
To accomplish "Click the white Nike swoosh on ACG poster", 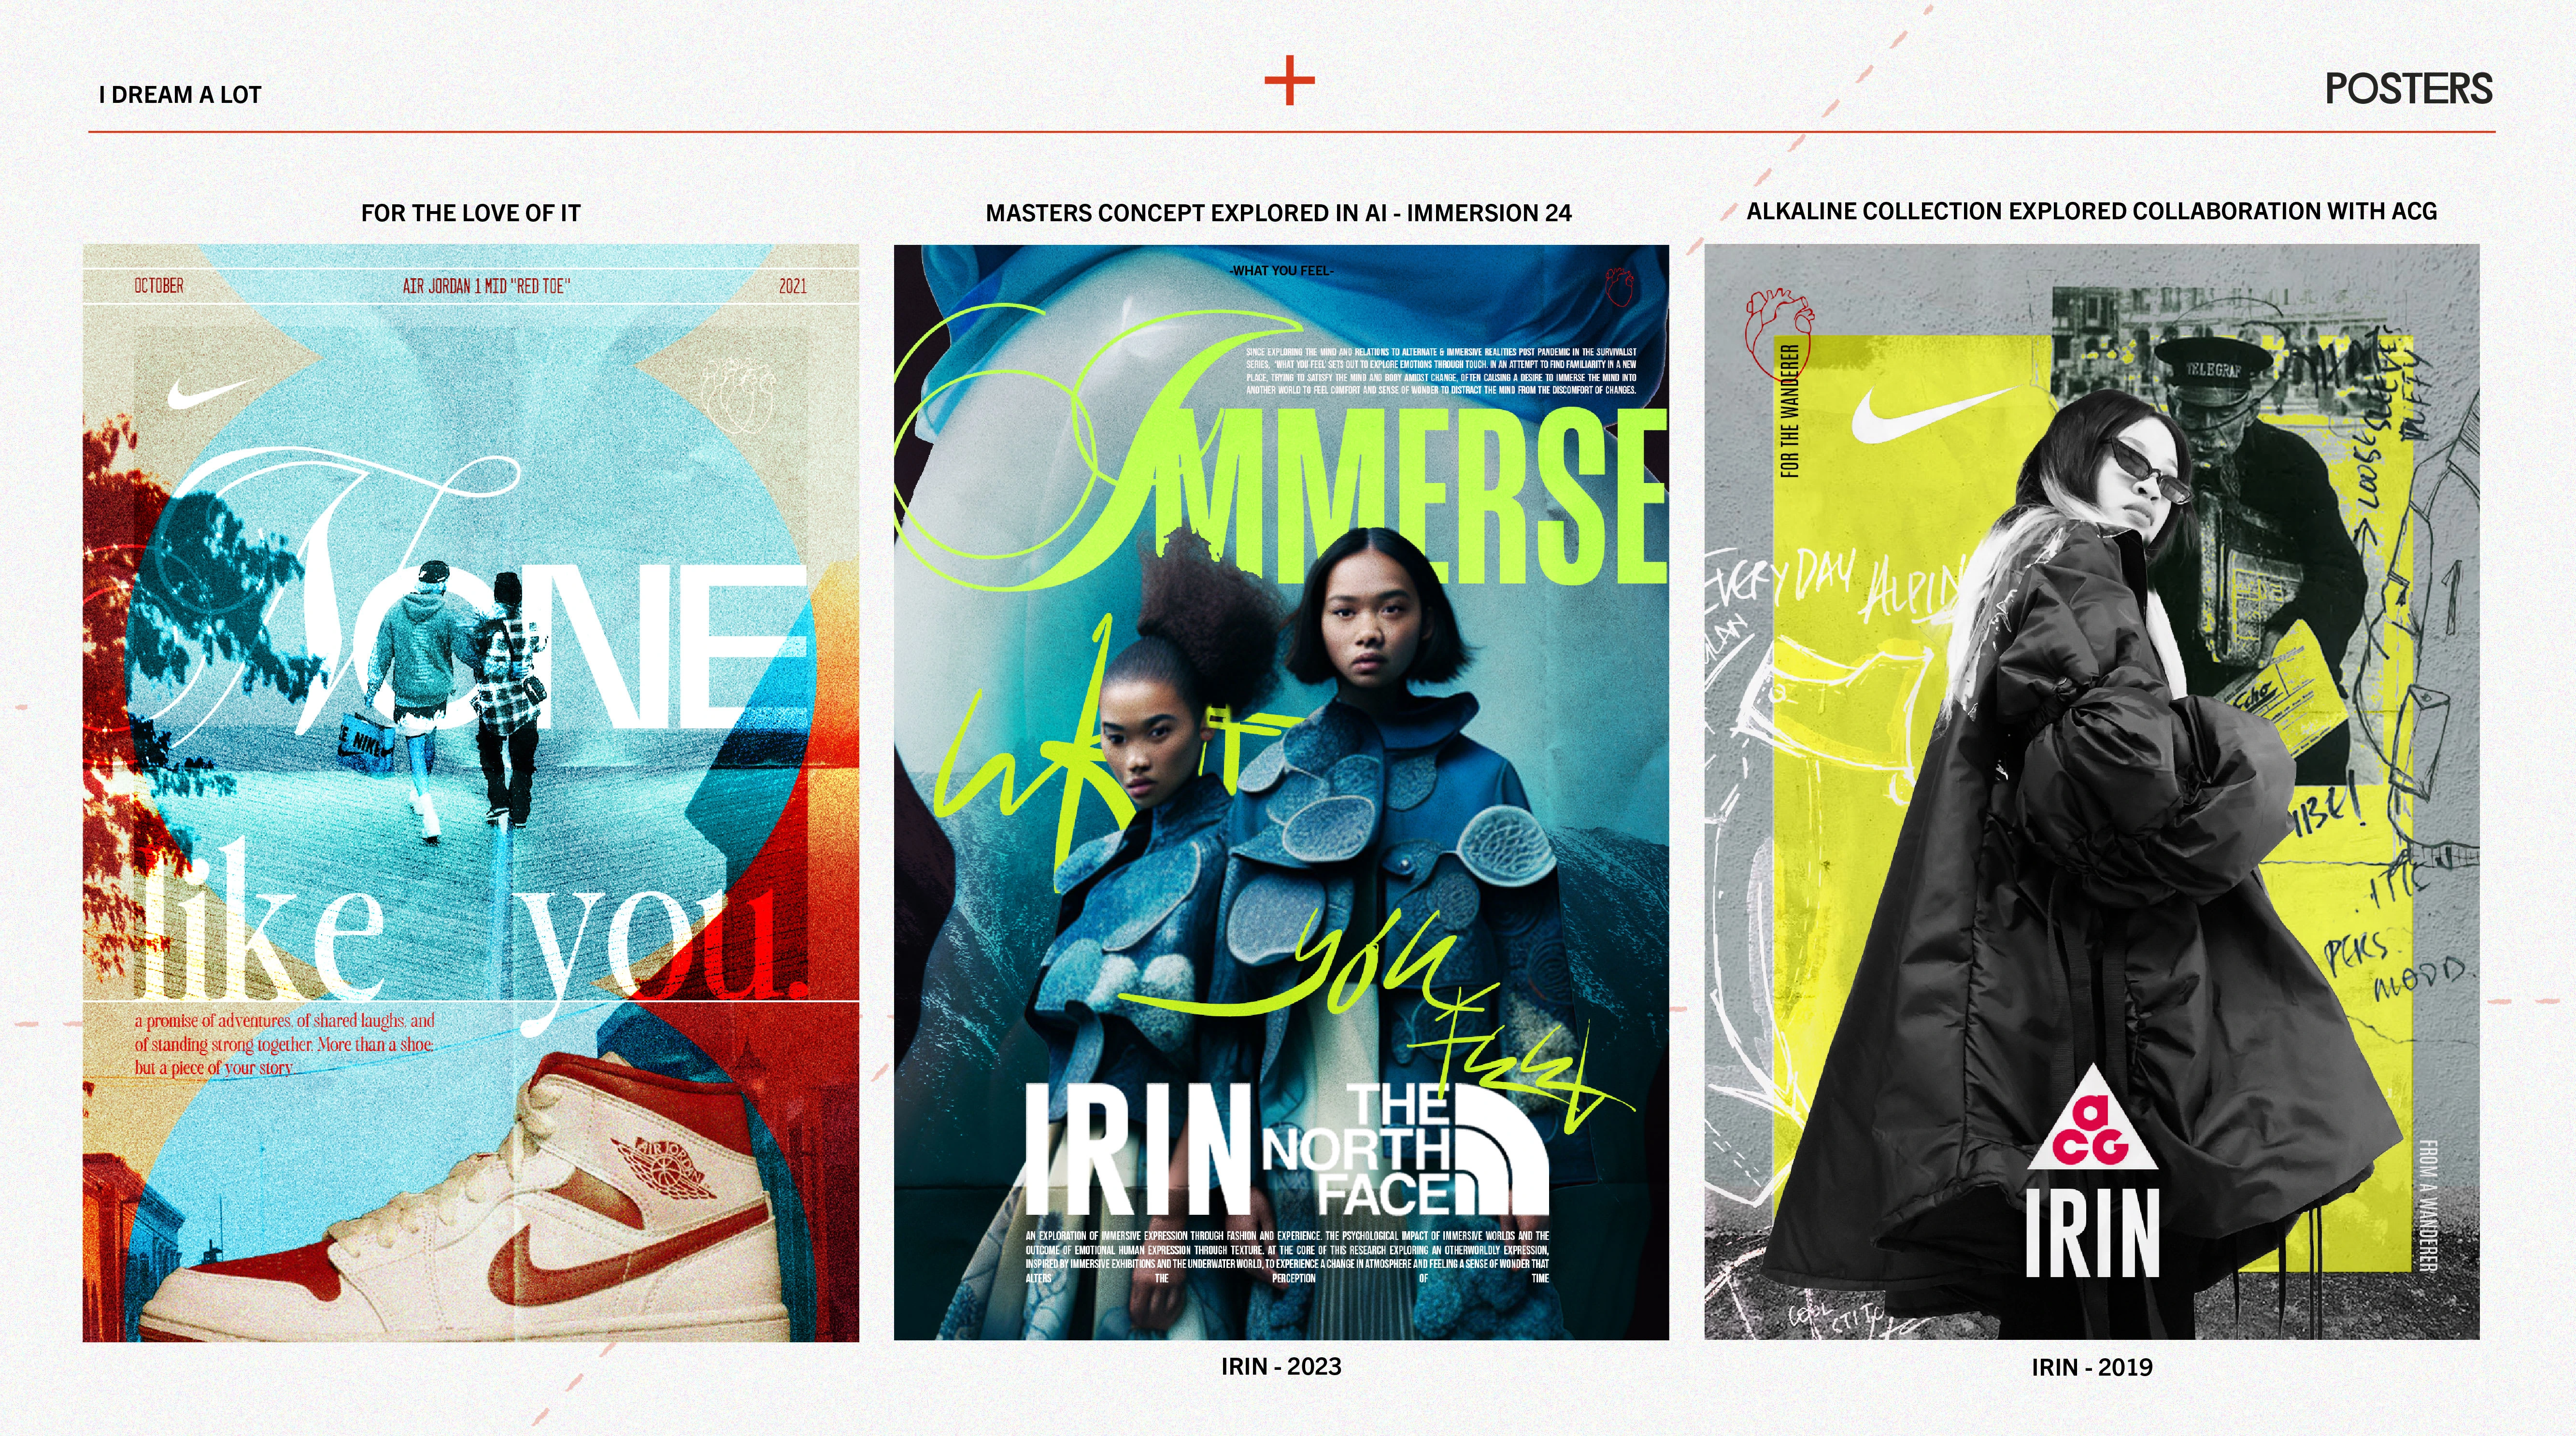I will (1928, 414).
